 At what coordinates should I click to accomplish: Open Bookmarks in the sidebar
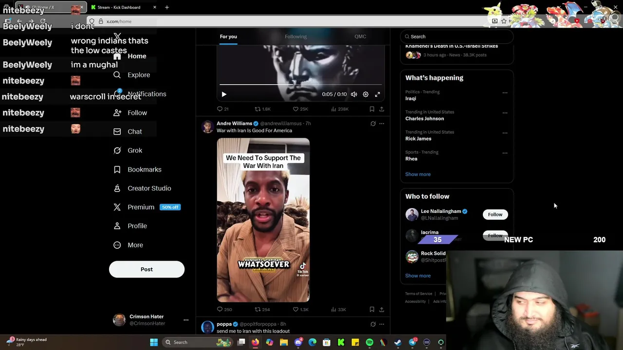pos(137,170)
